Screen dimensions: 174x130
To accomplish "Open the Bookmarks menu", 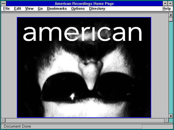I will [x=57, y=9].
